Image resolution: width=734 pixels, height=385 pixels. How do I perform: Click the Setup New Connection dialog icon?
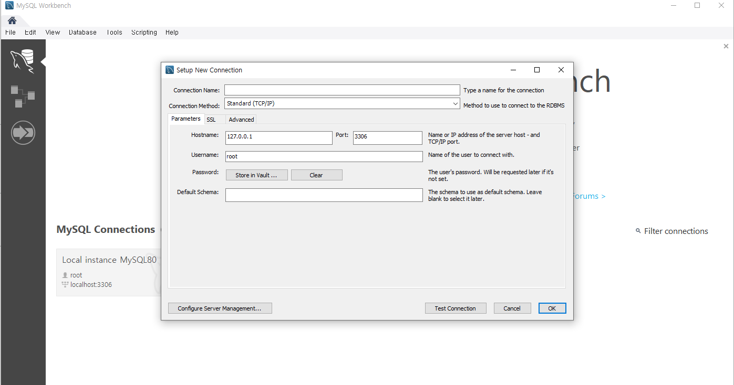pos(170,70)
